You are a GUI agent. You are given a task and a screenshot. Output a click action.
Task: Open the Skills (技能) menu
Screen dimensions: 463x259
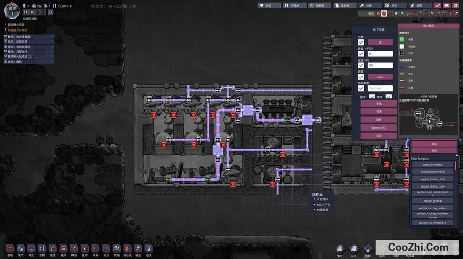[370, 5]
